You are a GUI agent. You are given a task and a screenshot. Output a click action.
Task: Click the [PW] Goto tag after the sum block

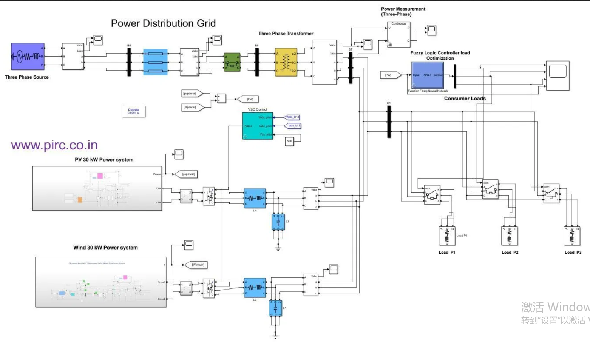247,99
